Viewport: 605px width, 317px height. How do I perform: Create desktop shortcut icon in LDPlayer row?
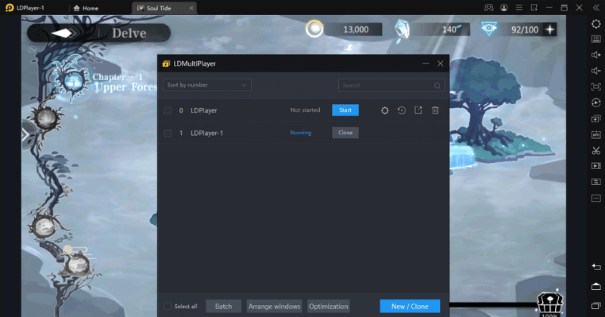[x=418, y=110]
